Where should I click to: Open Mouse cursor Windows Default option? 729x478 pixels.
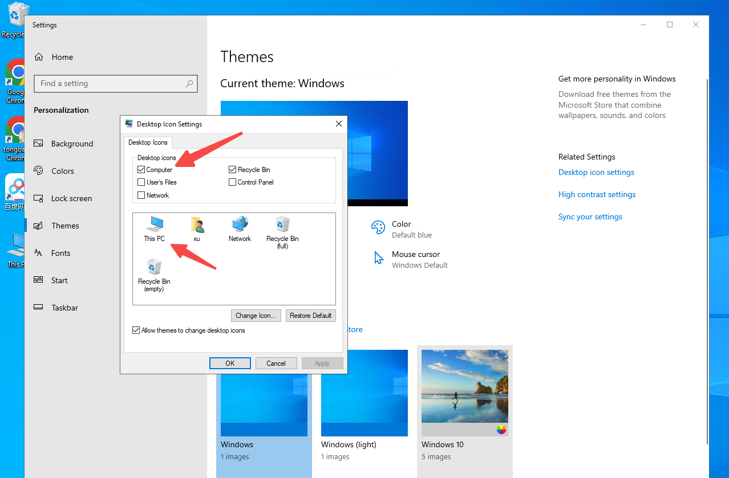click(x=410, y=259)
